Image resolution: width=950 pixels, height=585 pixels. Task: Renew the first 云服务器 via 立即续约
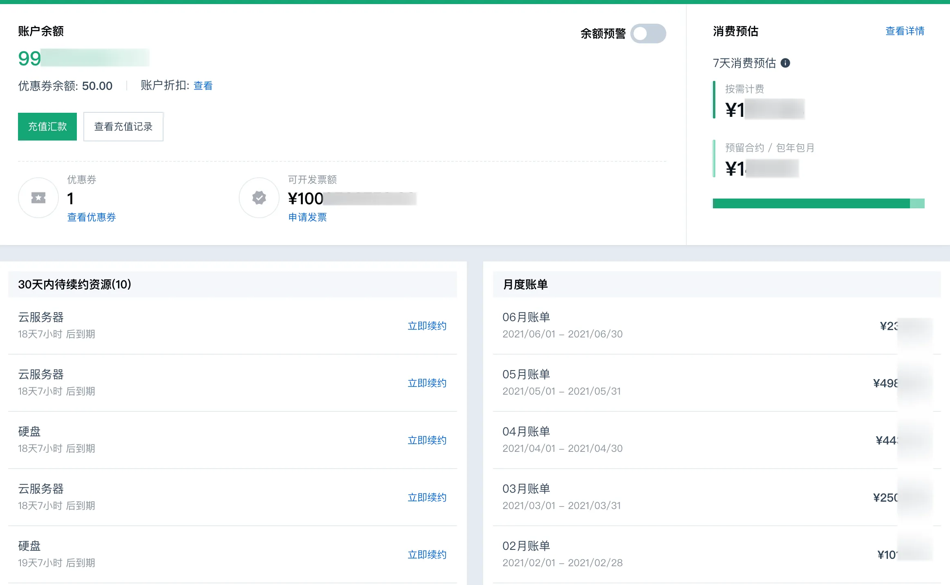click(427, 326)
